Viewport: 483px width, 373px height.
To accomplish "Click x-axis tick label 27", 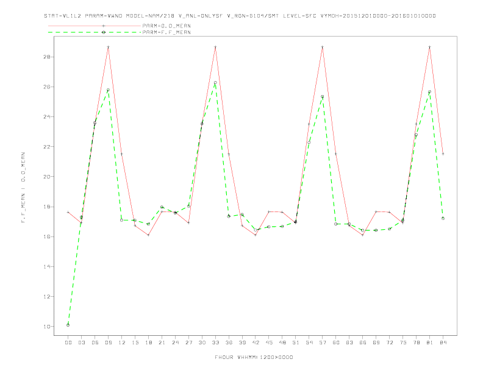I will pyautogui.click(x=188, y=343).
